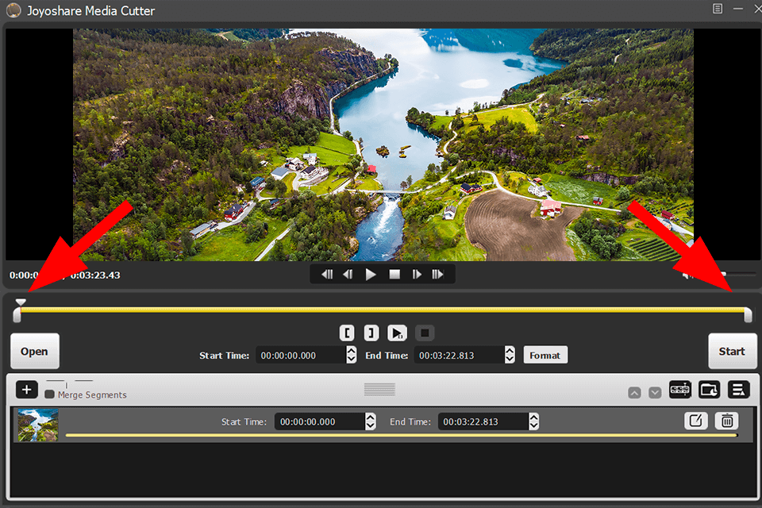The width and height of the screenshot is (762, 508).
Task: Click the menu icon in the title bar
Action: pyautogui.click(x=718, y=9)
